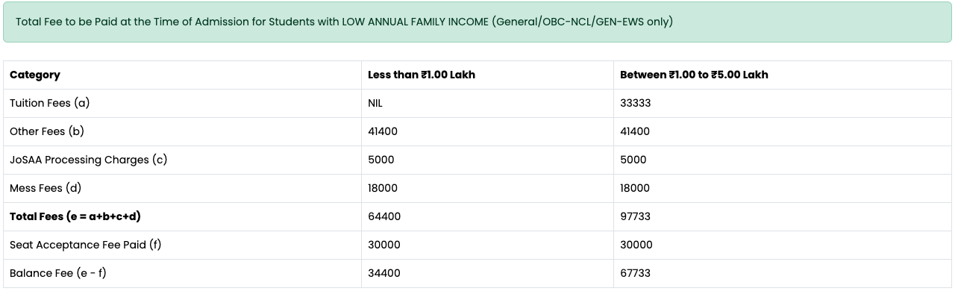Select the 64400 total fees value
The image size is (961, 294).
click(x=384, y=216)
